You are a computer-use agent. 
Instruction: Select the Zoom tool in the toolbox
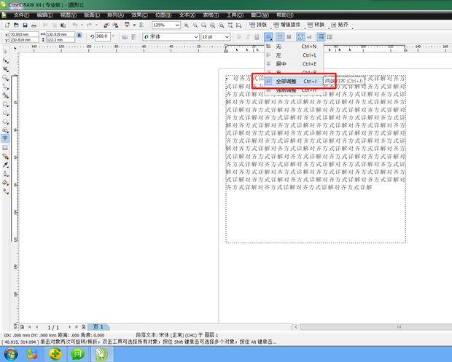tap(6, 77)
